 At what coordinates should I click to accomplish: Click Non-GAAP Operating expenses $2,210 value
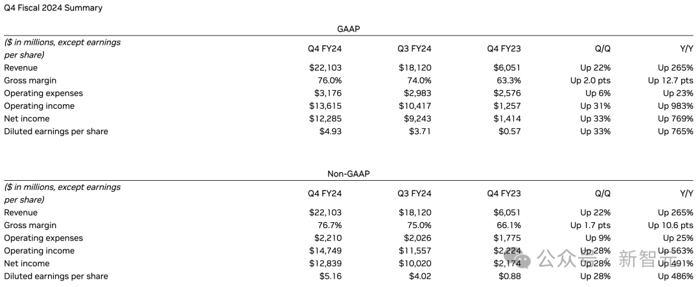coord(327,238)
